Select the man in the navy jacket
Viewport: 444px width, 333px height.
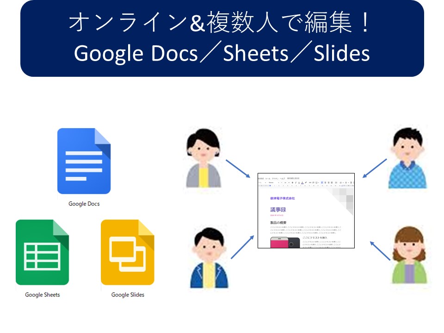click(x=209, y=258)
